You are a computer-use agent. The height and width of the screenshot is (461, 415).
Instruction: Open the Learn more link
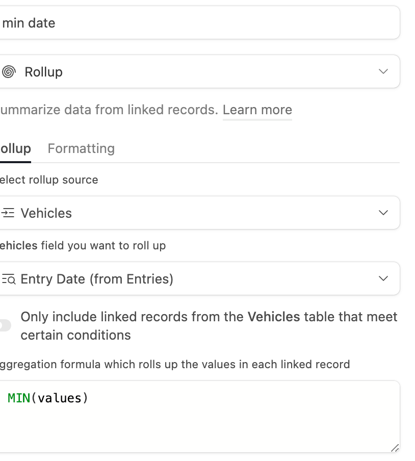point(257,110)
